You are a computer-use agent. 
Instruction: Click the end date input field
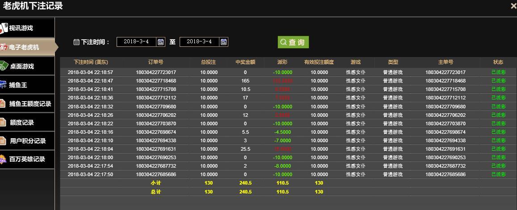click(199, 42)
